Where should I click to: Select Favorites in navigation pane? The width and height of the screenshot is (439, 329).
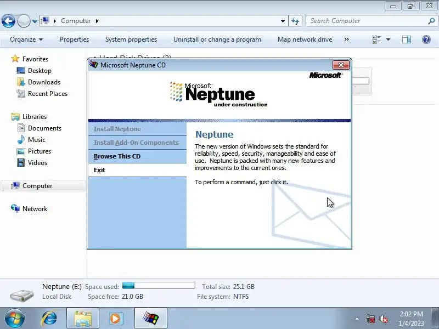(35, 59)
